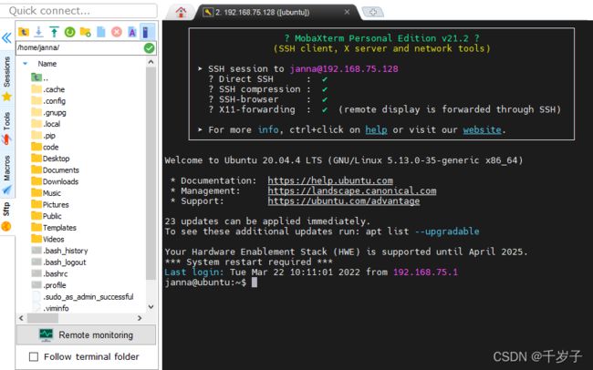Viewport: 593px width, 370px height.
Task: Select the .bash_history file
Action: 59,251
